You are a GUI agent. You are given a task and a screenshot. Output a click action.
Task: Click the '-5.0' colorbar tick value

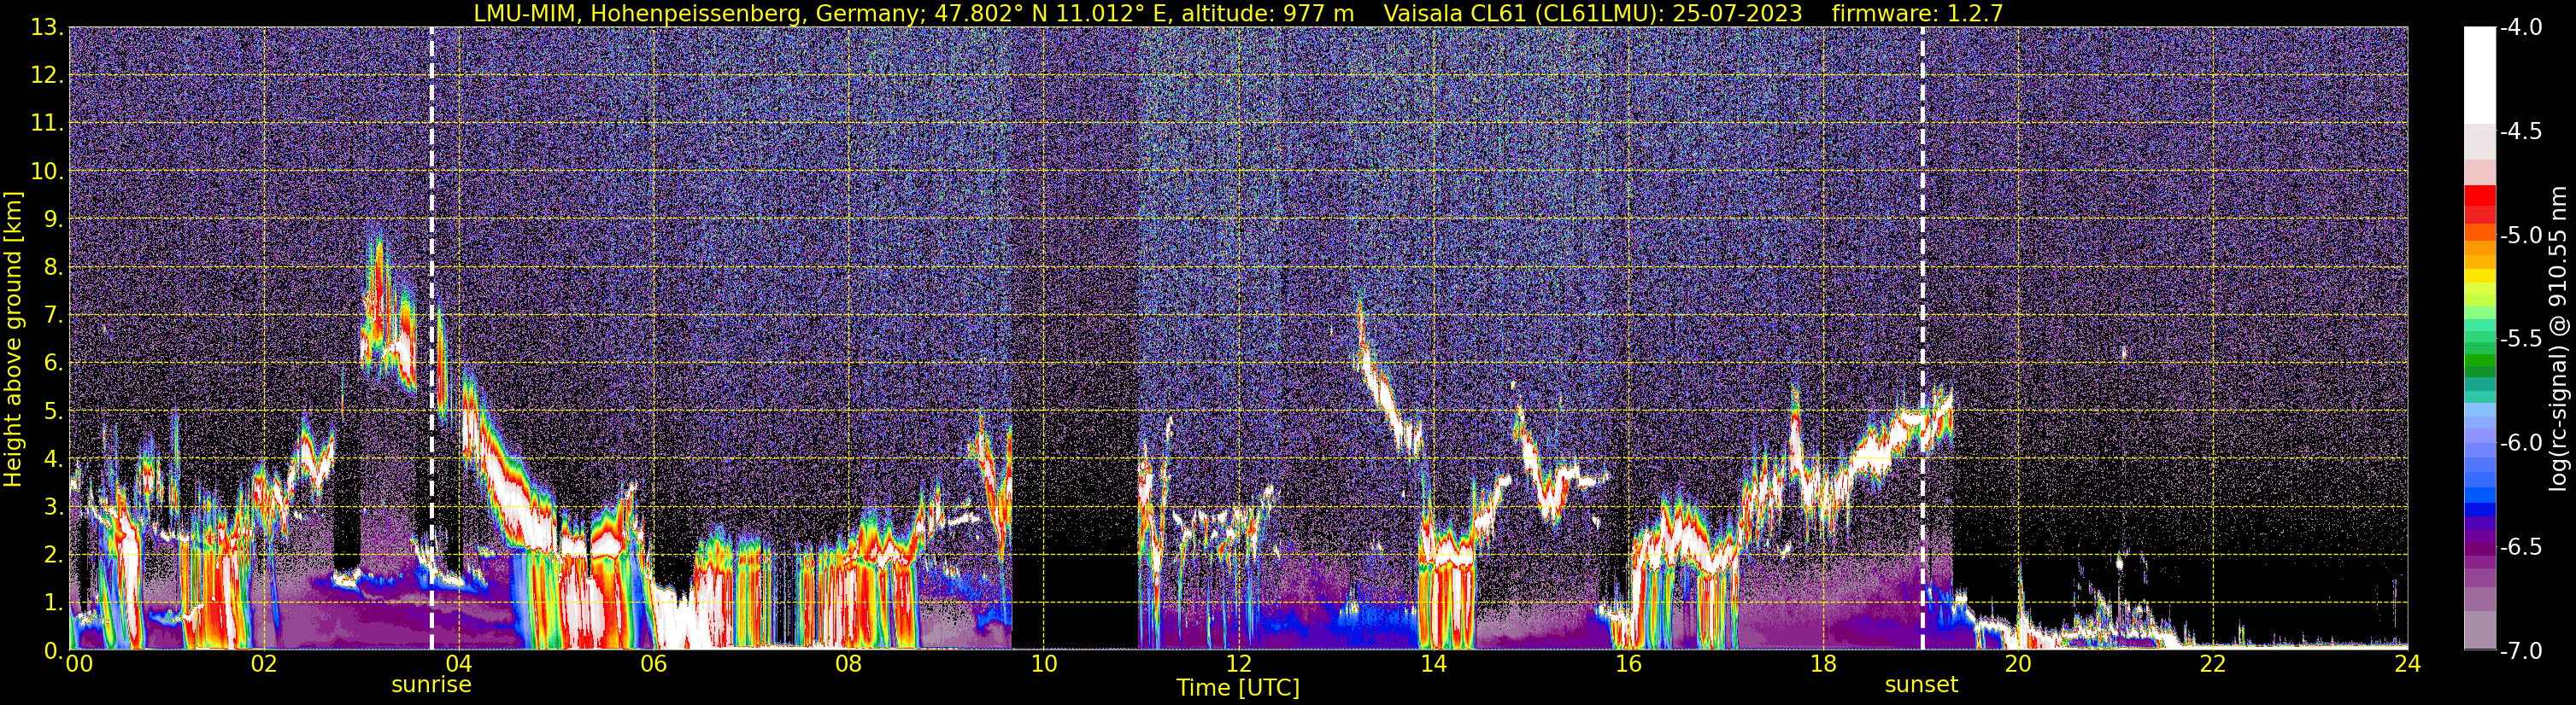[2520, 236]
